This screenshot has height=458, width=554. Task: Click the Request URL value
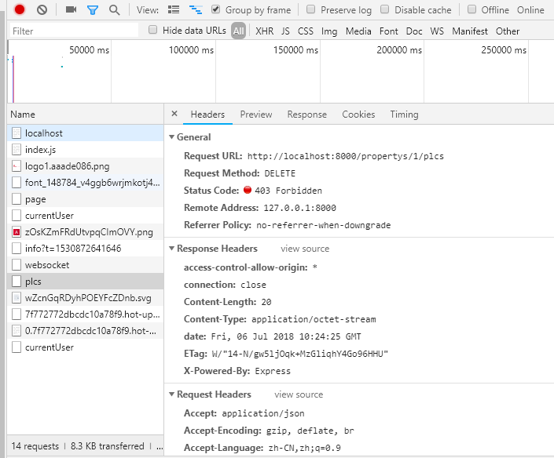(346, 156)
